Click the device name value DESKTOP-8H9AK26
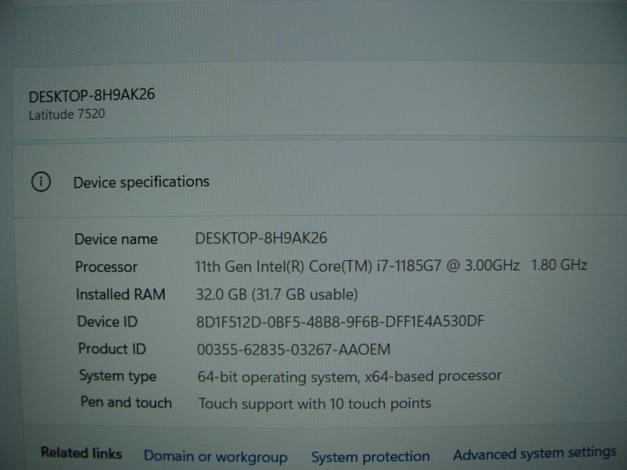 [261, 238]
